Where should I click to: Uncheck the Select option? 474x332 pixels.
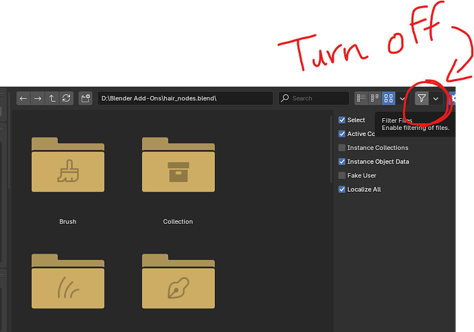tap(342, 120)
